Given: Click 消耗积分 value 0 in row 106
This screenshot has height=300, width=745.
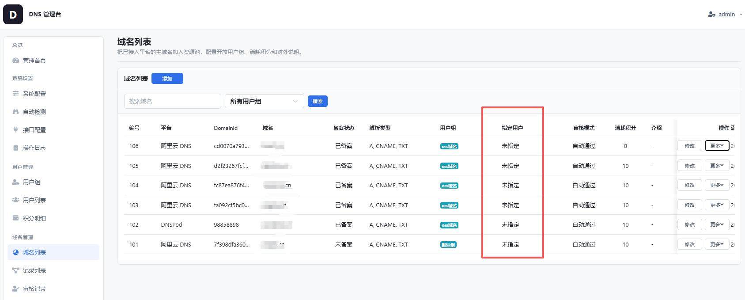Looking at the screenshot, I should tap(625, 146).
